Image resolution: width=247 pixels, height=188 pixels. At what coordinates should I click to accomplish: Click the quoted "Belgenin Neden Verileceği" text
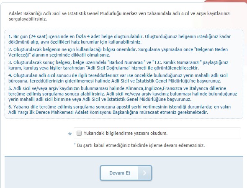point(118,52)
